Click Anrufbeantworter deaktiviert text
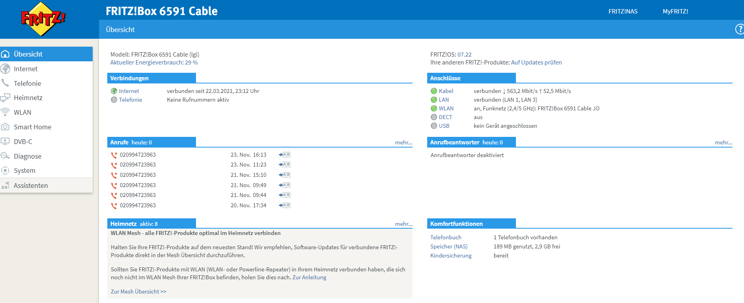The height and width of the screenshot is (303, 744). tap(467, 155)
